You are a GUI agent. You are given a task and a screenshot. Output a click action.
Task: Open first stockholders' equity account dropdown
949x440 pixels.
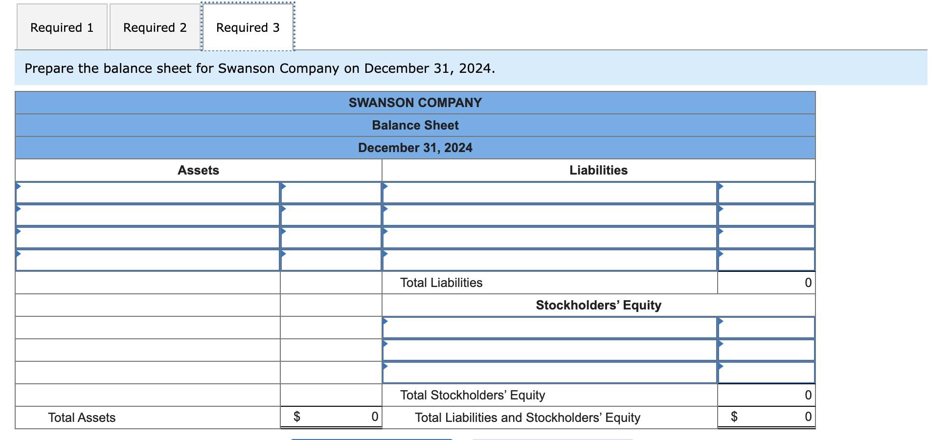tap(550, 328)
